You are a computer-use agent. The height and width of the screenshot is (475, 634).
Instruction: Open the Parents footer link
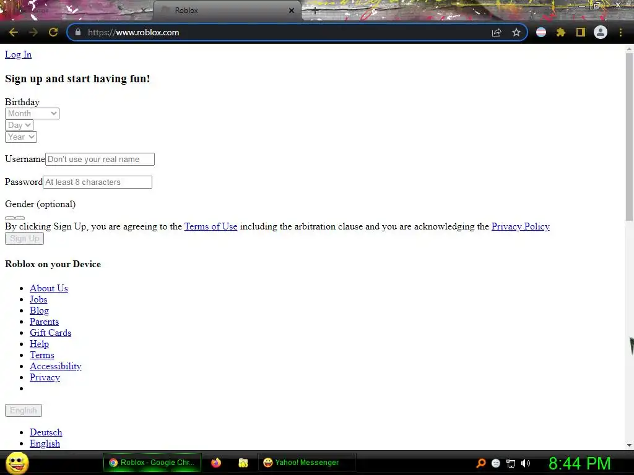[x=44, y=322]
